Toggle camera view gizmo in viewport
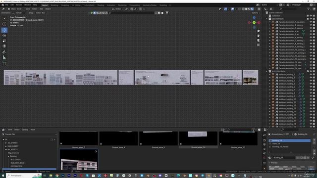Screen dimensions: 317x178 pyautogui.click(x=259, y=41)
